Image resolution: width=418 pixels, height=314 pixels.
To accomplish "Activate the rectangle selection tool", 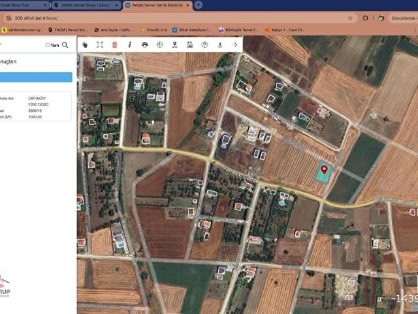I will (100, 44).
